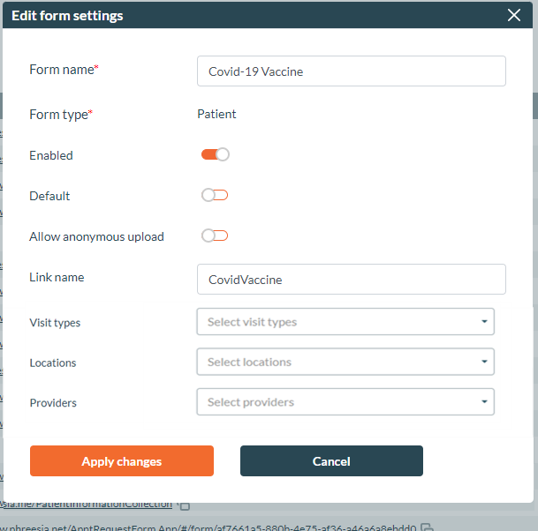This screenshot has width=538, height=531.
Task: Click the Allow anonymous upload label
Action: coord(96,236)
